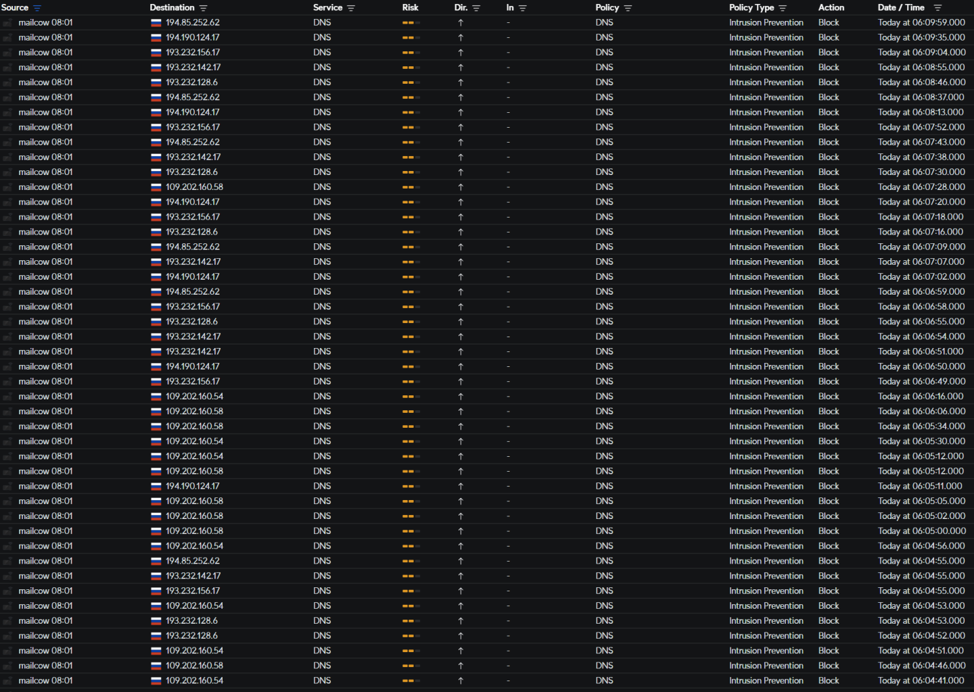
Task: Open the Date / Time filter dropdown
Action: coord(937,8)
